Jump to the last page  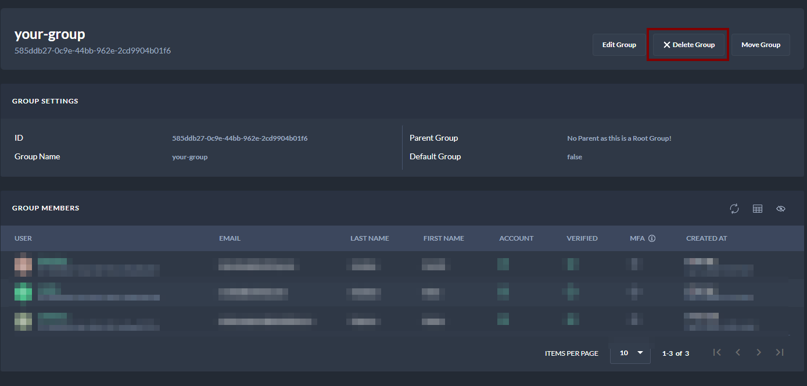click(x=780, y=352)
